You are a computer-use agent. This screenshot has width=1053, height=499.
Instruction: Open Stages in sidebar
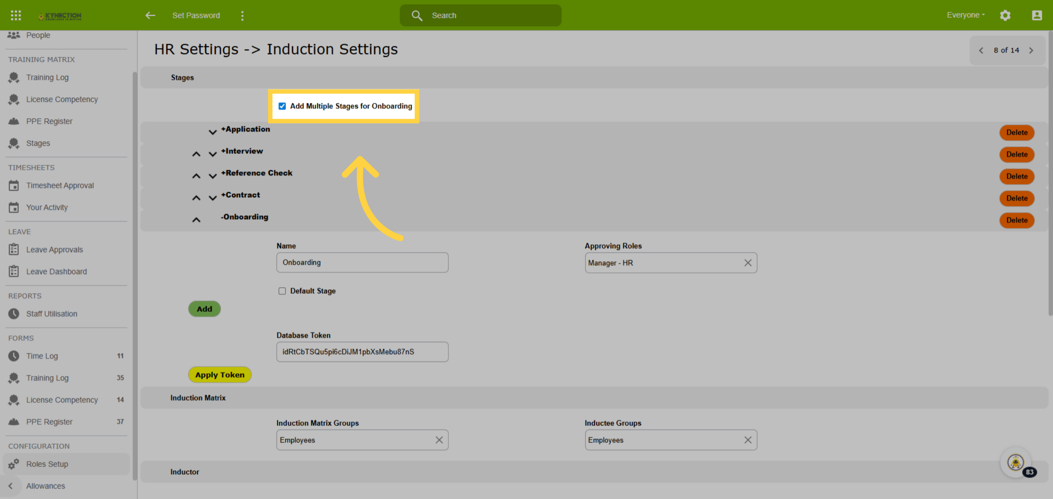[38, 143]
